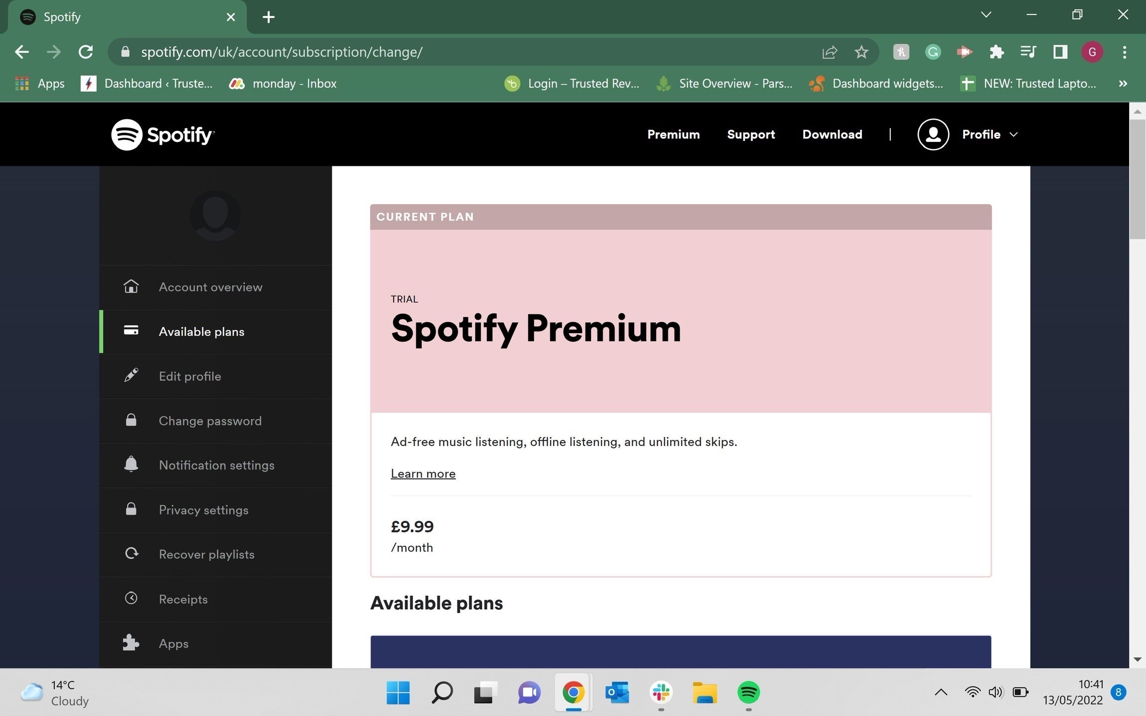This screenshot has height=716, width=1146.
Task: Click the profile avatar icon in header
Action: pyautogui.click(x=933, y=134)
